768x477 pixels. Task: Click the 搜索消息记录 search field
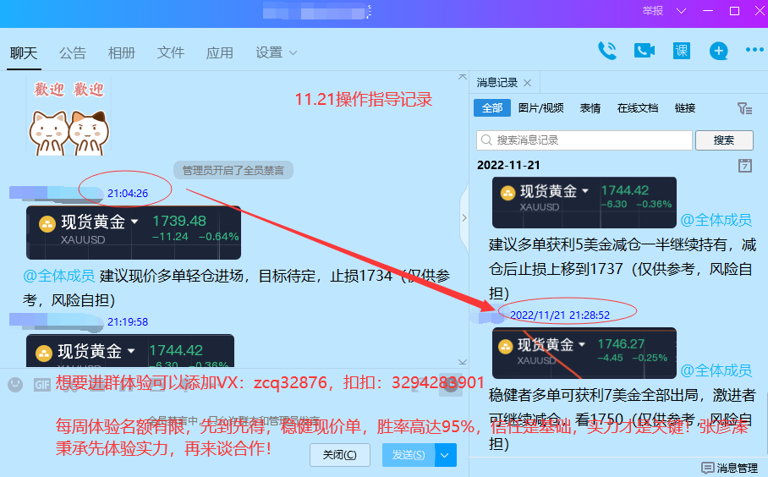point(584,140)
